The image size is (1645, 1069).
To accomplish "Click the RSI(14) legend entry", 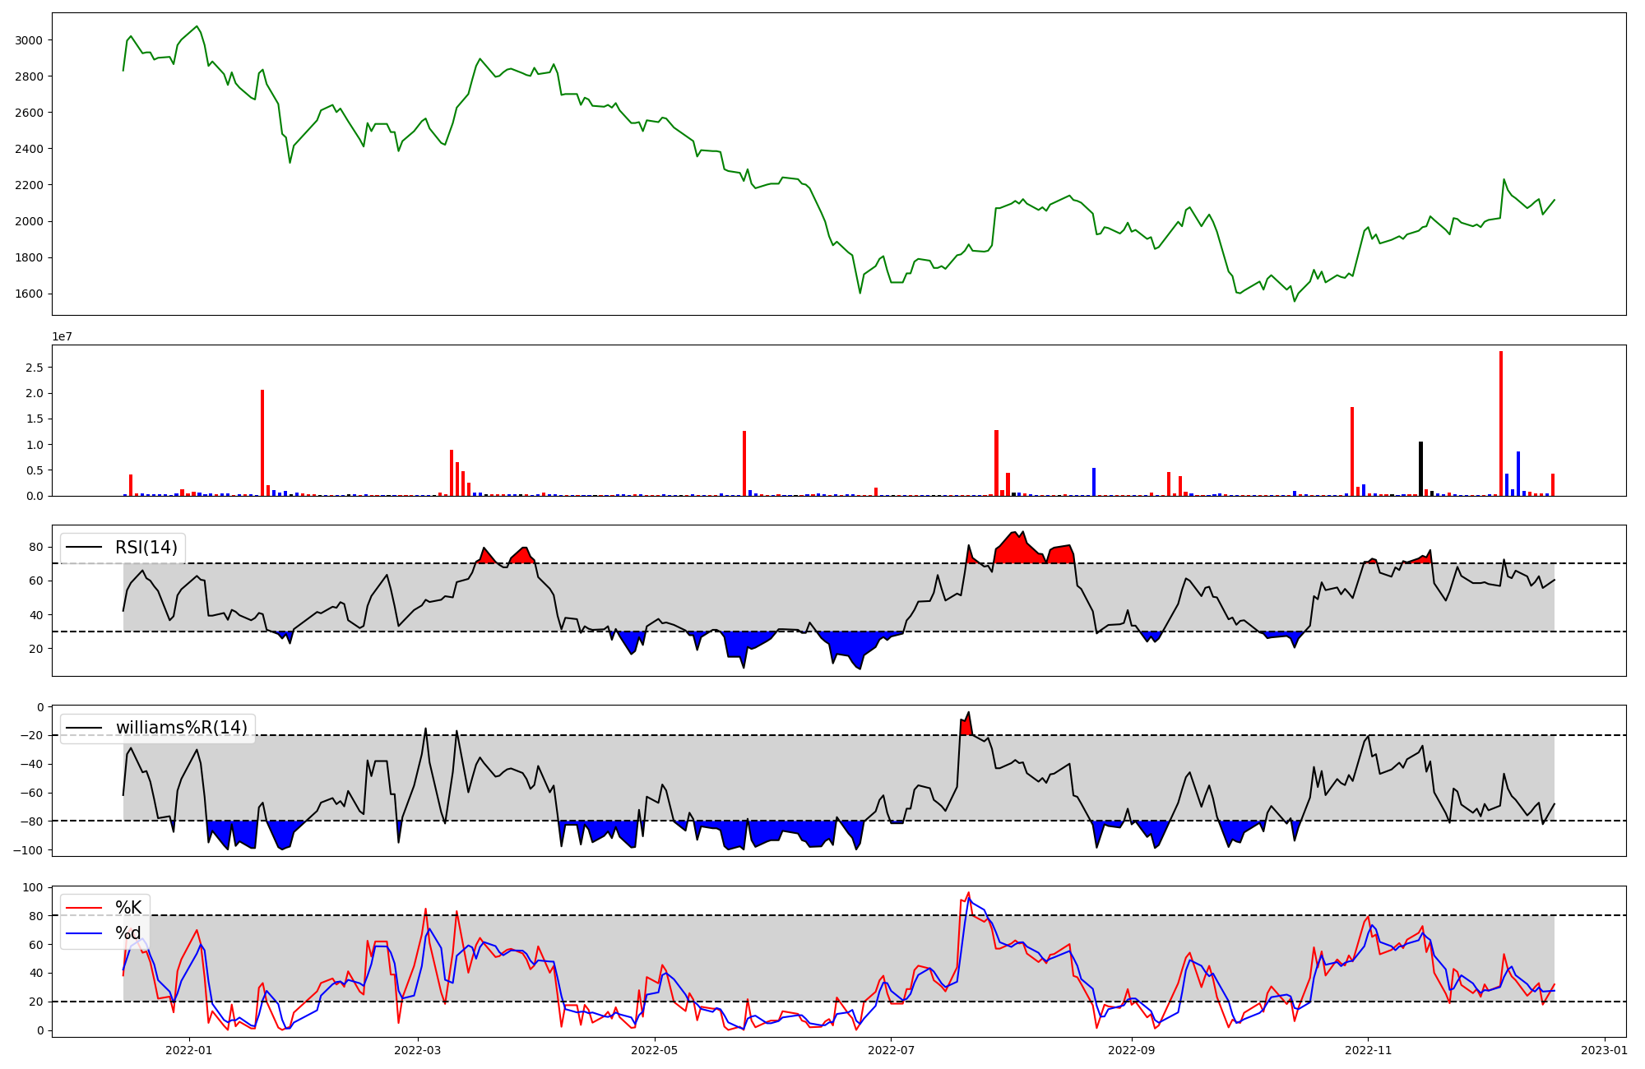I will (x=123, y=547).
